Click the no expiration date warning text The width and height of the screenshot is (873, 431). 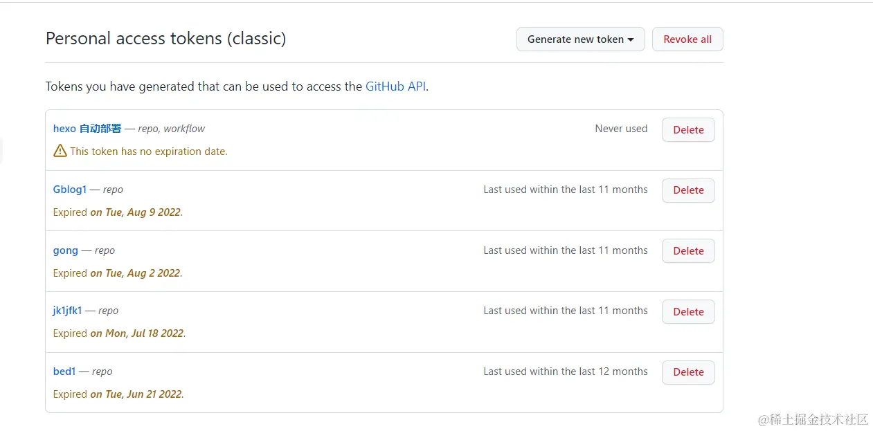pos(149,152)
